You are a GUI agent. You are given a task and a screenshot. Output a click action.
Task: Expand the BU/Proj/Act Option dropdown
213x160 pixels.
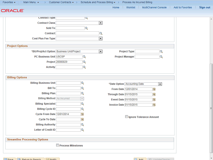click(100, 52)
